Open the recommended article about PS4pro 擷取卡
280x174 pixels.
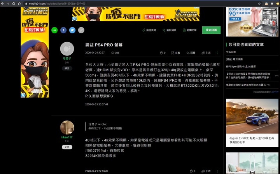click(241, 67)
